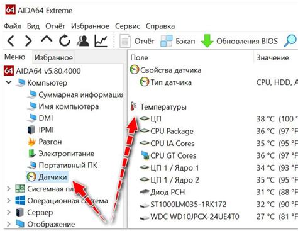Expand the Отображение tree node
The height and width of the screenshot is (231, 298).
click(x=9, y=224)
